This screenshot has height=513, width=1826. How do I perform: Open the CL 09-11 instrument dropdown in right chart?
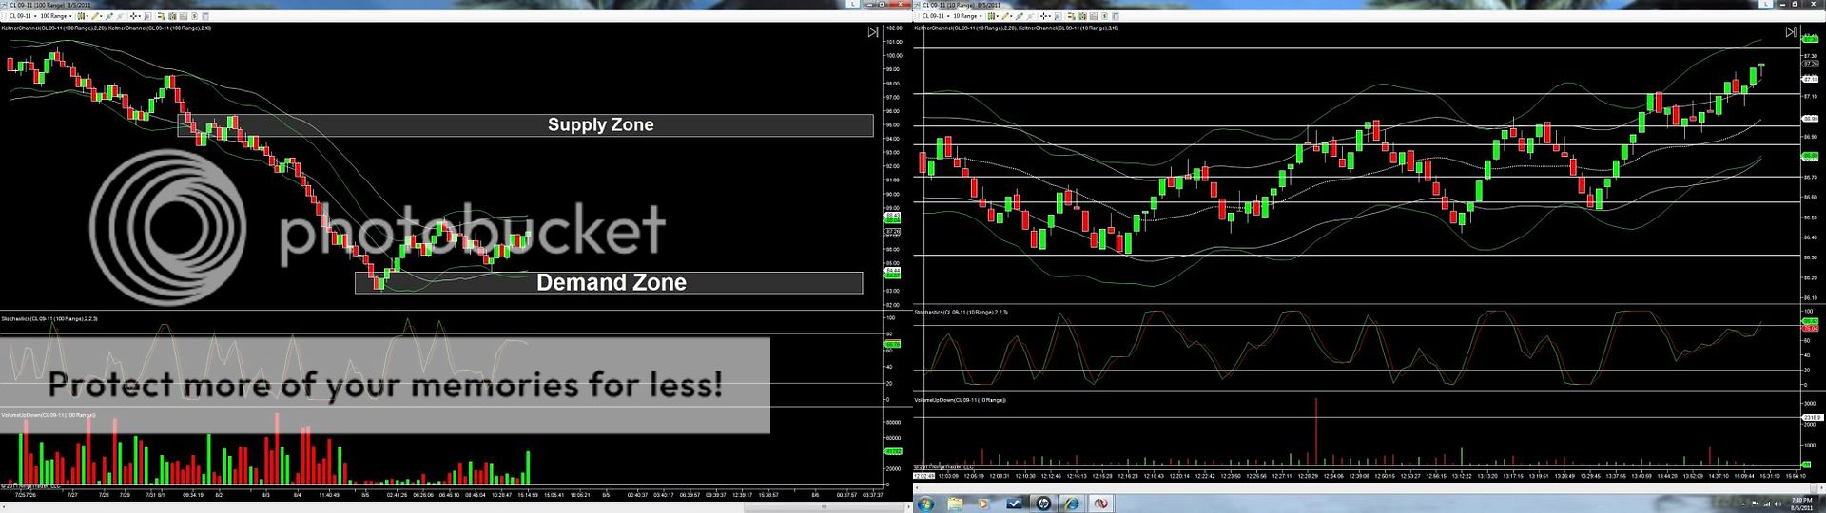pos(936,16)
